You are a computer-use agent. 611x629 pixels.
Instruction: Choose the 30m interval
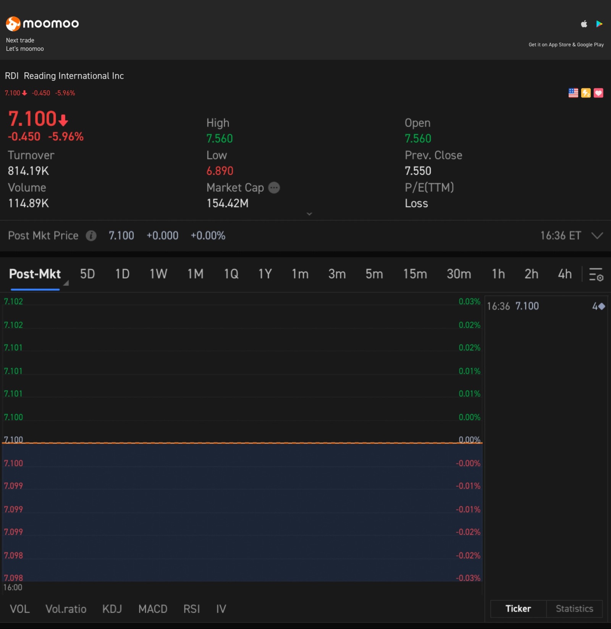click(x=459, y=274)
